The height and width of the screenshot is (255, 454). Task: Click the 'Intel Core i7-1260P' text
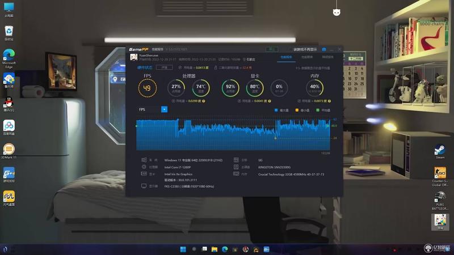(x=178, y=167)
